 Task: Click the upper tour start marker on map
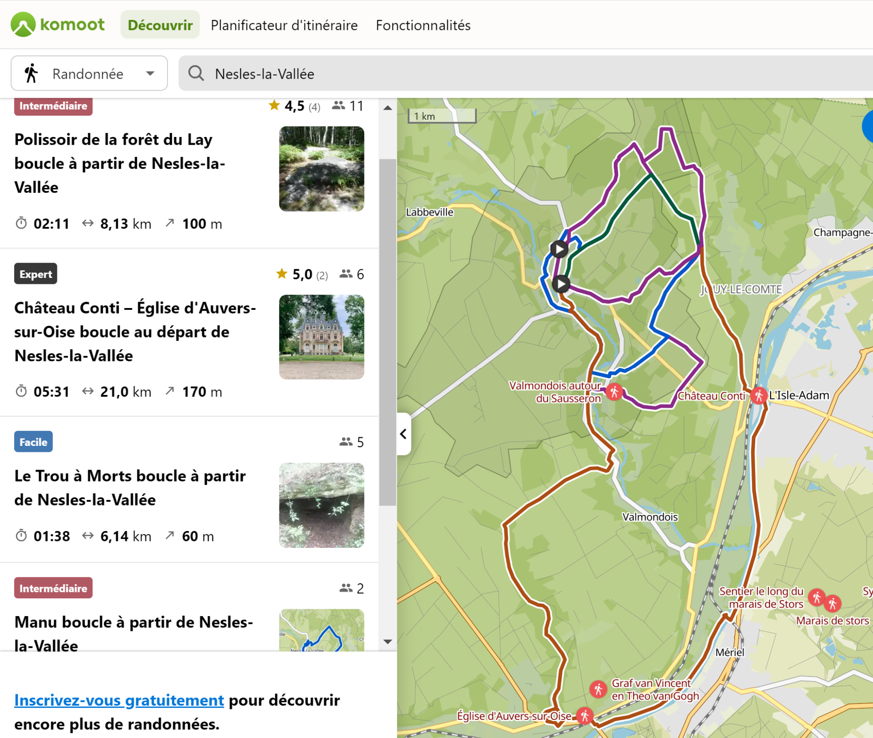[x=559, y=249]
